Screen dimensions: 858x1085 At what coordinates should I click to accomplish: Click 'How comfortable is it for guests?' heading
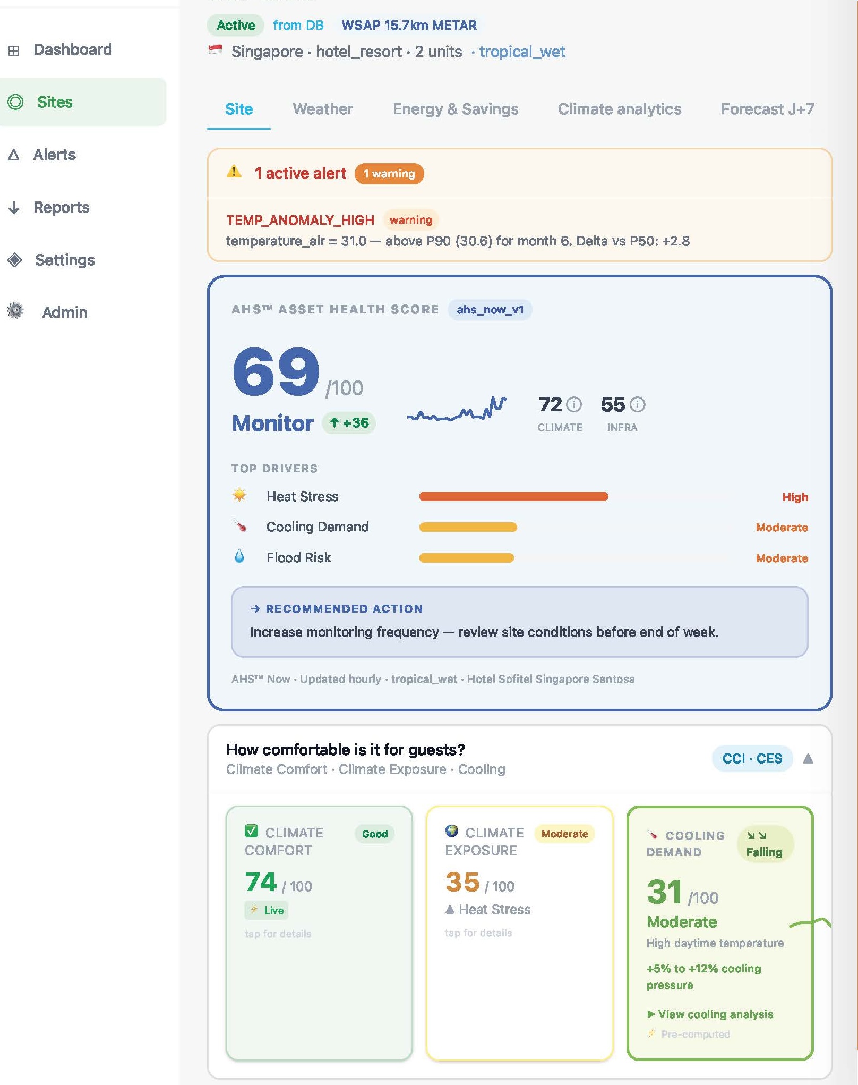tap(346, 749)
